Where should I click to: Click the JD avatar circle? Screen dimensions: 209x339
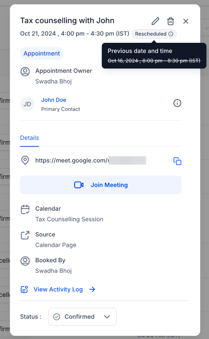point(27,104)
